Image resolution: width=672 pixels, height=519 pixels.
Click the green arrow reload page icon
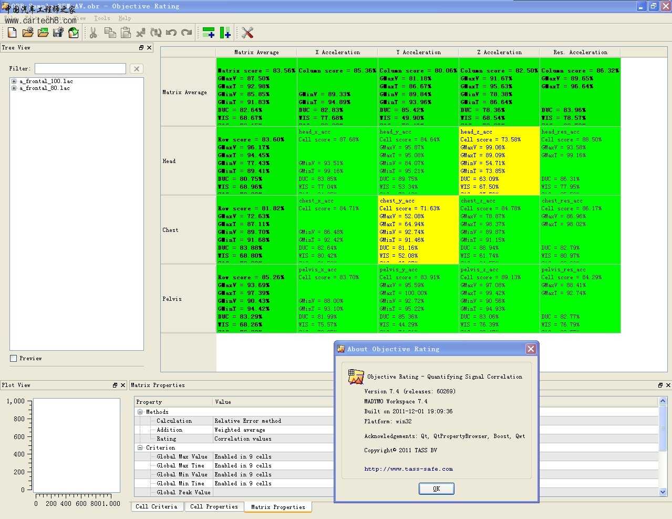tap(74, 33)
